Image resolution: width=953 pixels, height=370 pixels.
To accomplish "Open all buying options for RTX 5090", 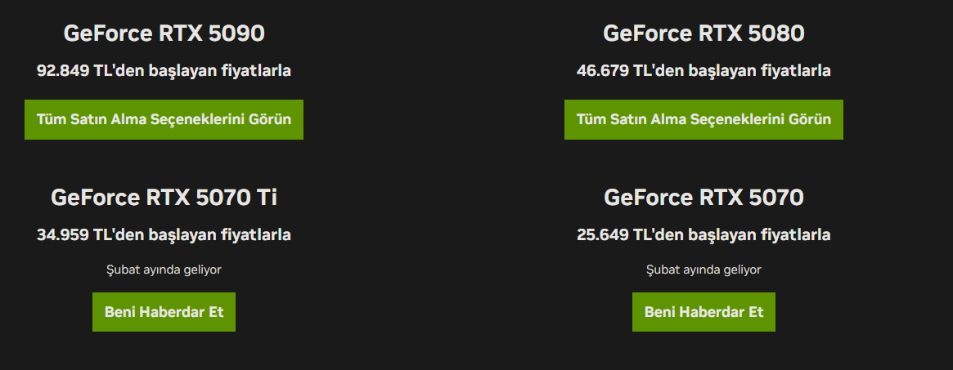I will click(164, 119).
